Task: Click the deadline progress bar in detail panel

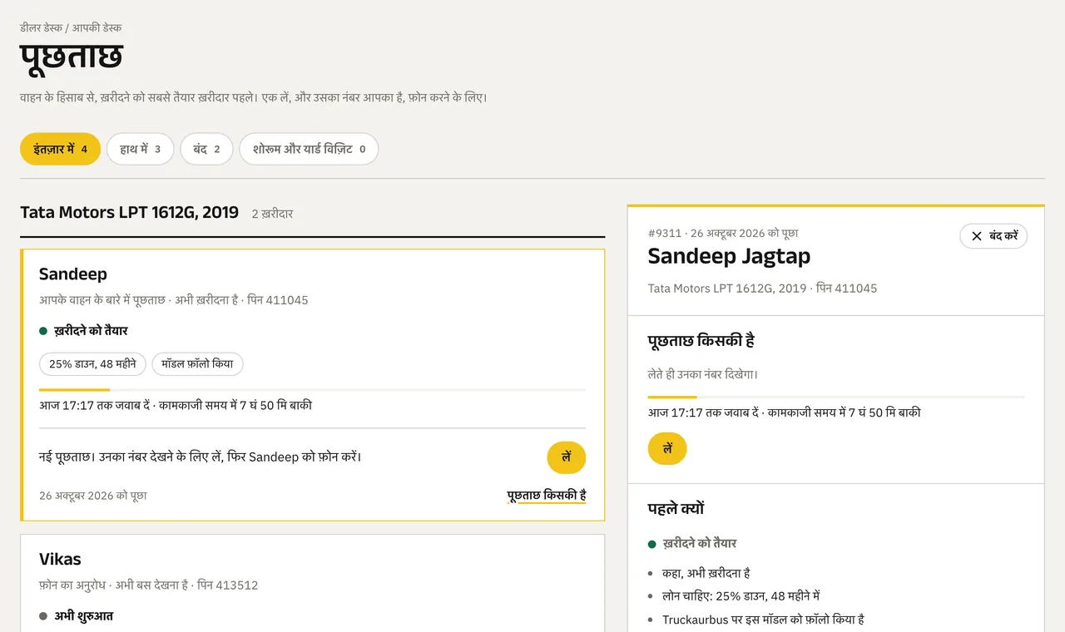Action: pos(836,397)
